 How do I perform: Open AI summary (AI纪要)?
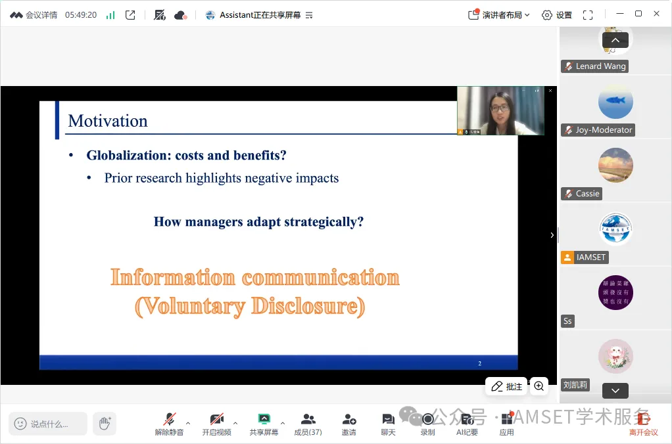pyautogui.click(x=467, y=424)
